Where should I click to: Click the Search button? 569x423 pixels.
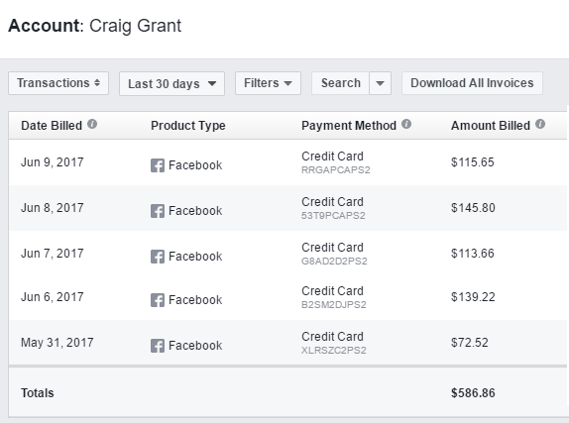340,83
